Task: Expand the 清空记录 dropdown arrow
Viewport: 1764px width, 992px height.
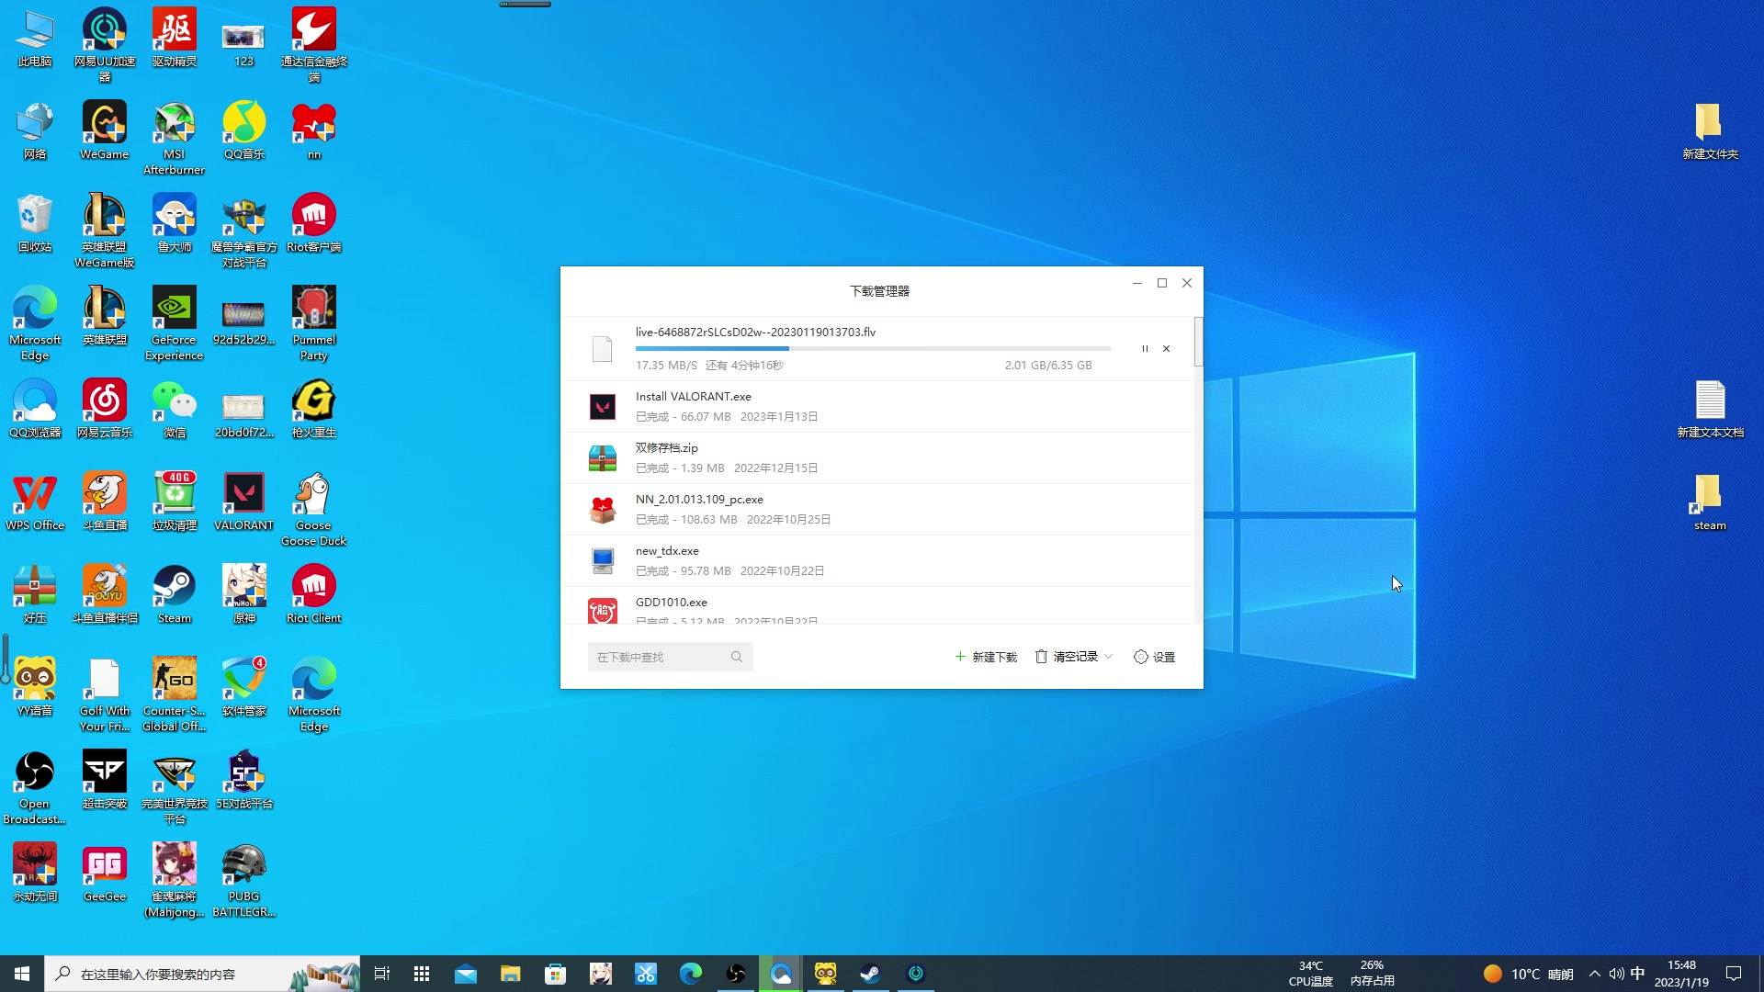Action: point(1109,657)
